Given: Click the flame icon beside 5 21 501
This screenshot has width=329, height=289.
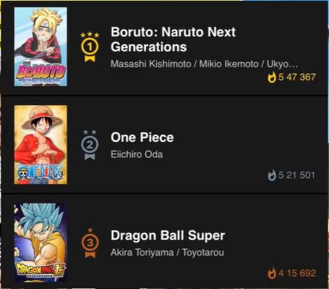Looking at the screenshot, I should click(272, 175).
